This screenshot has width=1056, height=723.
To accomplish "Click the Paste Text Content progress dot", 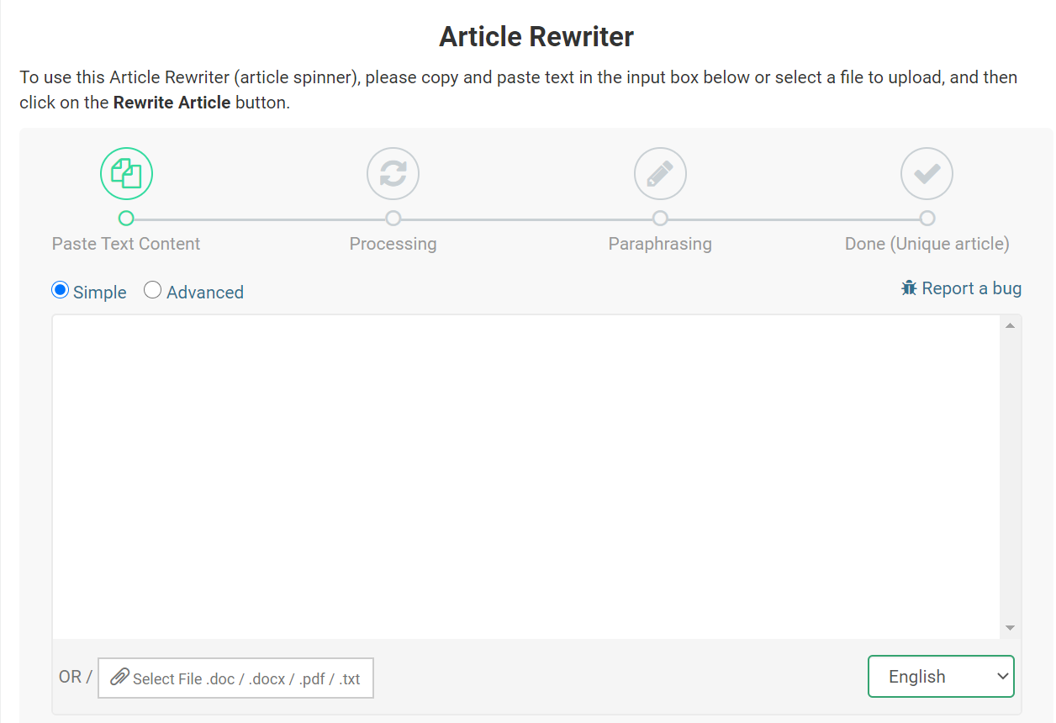I will [x=126, y=219].
